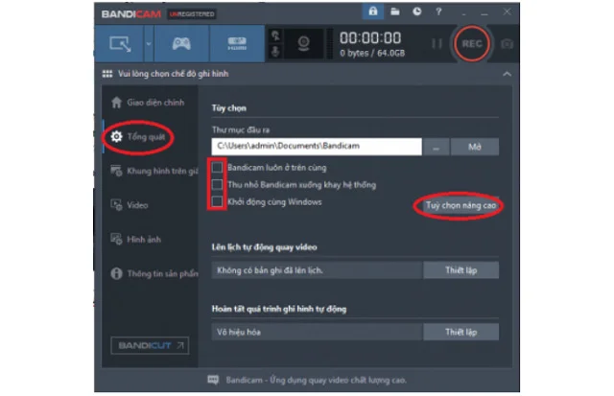Check 'Thu nhỏ Bandicam xuống khay hệ thống'
The height and width of the screenshot is (396, 614).
[x=219, y=184]
